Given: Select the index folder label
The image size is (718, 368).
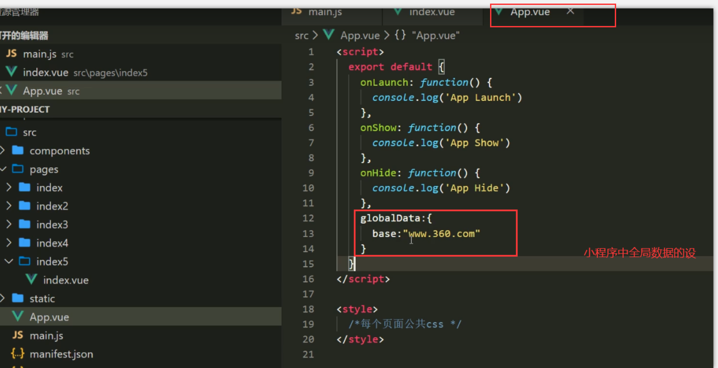Looking at the screenshot, I should (49, 187).
